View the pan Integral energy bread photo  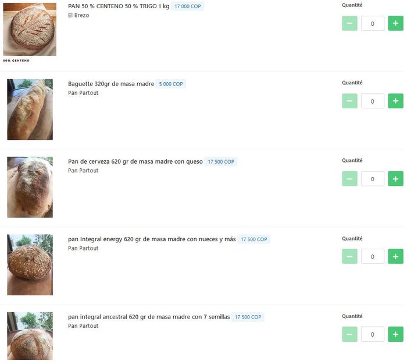point(30,264)
